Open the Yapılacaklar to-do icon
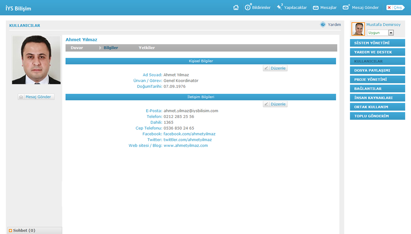Screen dimensions: 411x234 tap(279, 8)
